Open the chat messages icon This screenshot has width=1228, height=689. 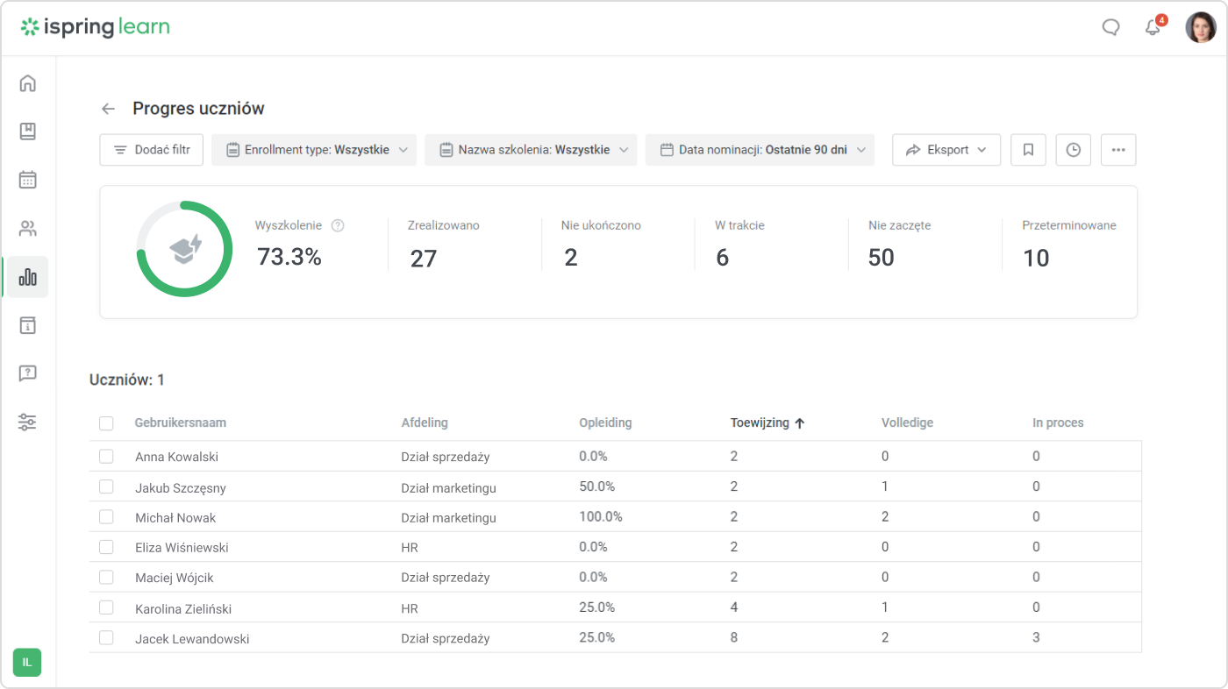(x=1110, y=27)
